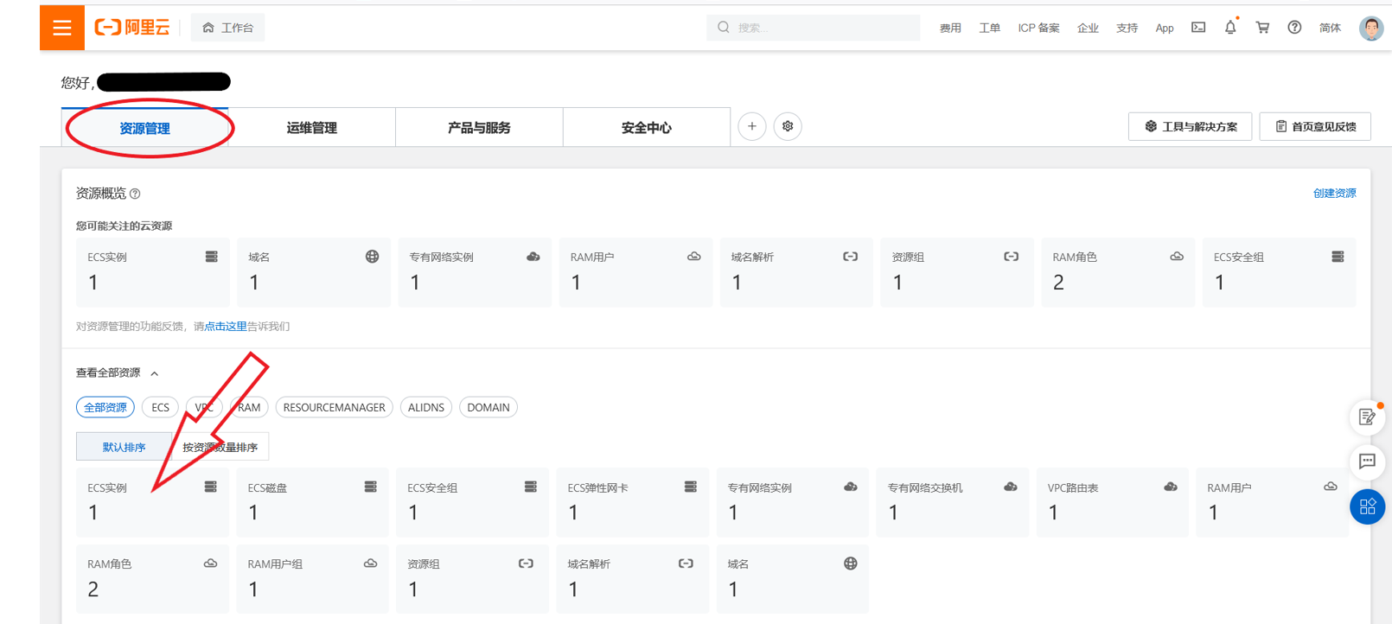Click bracket icon on overview 域名解析 card
This screenshot has width=1392, height=624.
(850, 257)
